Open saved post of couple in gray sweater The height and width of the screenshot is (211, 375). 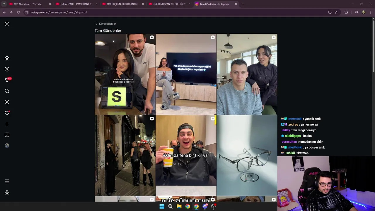[247, 74]
